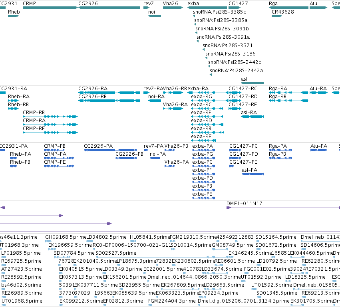The width and height of the screenshot is (340, 307).
Task: Select the asl-PA protein feature
Action: (x=253, y=174)
